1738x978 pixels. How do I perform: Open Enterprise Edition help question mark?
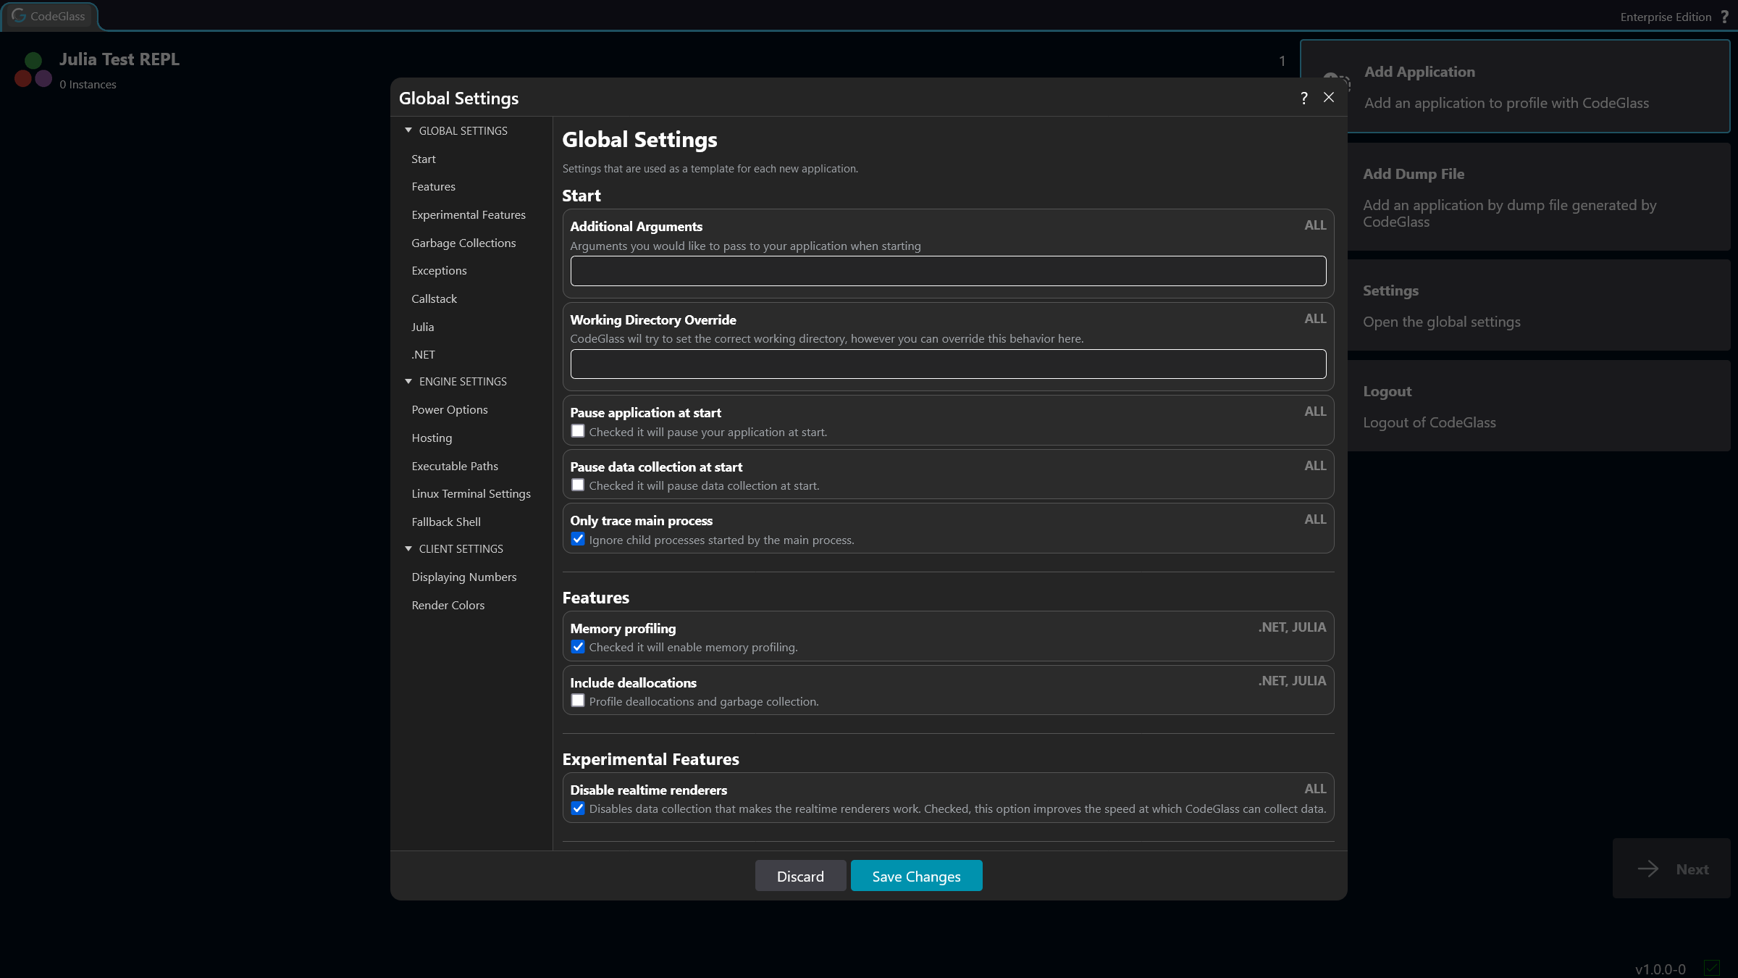click(x=1725, y=17)
